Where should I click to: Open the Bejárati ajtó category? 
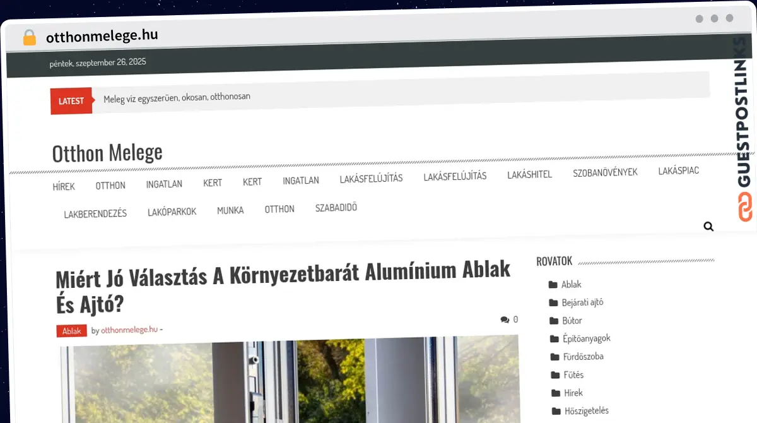coord(582,302)
